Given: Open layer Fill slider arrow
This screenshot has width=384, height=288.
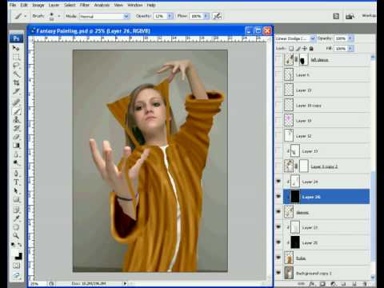Looking at the screenshot, I should point(350,49).
